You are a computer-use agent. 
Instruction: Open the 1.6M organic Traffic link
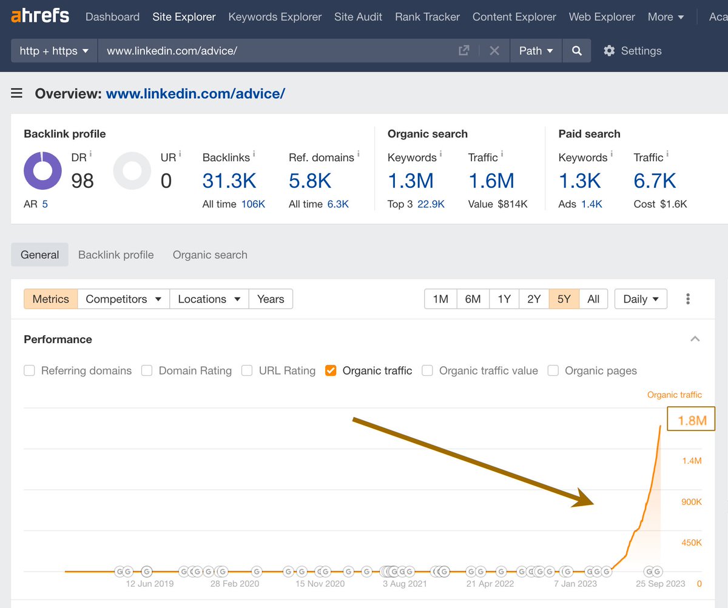tap(491, 181)
